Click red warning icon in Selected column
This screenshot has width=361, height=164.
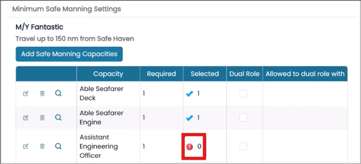[189, 147]
